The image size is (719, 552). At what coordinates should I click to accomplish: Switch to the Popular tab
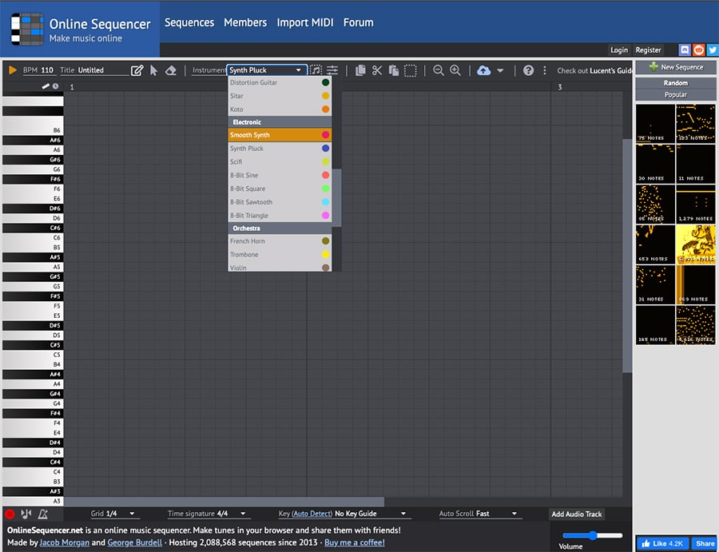pos(675,93)
